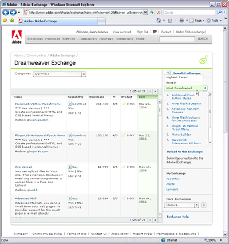Click the Adobe site search input field

[x=177, y=39]
